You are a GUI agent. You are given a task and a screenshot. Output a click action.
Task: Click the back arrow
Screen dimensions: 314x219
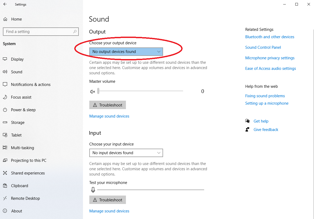(x=5, y=4)
